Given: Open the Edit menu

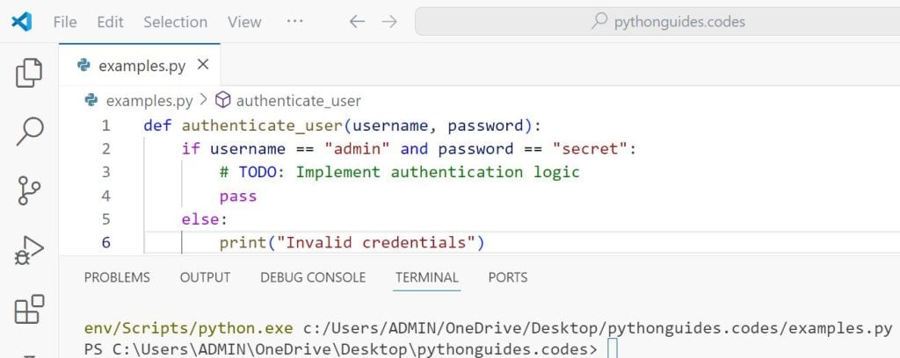Looking at the screenshot, I should click(110, 21).
